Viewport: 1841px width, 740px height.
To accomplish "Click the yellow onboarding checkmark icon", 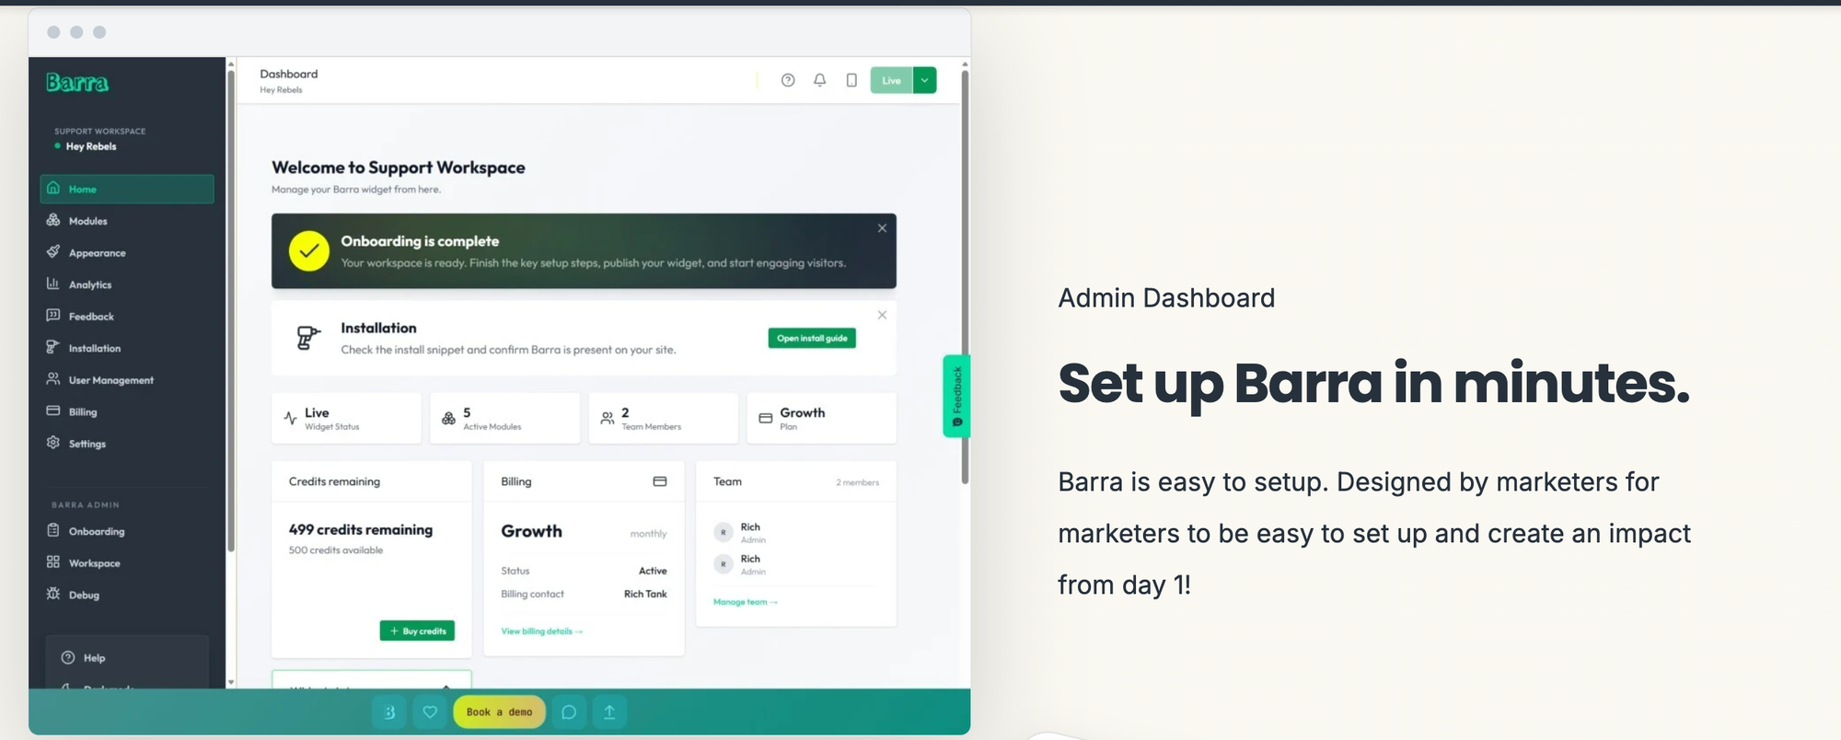I will tap(309, 250).
